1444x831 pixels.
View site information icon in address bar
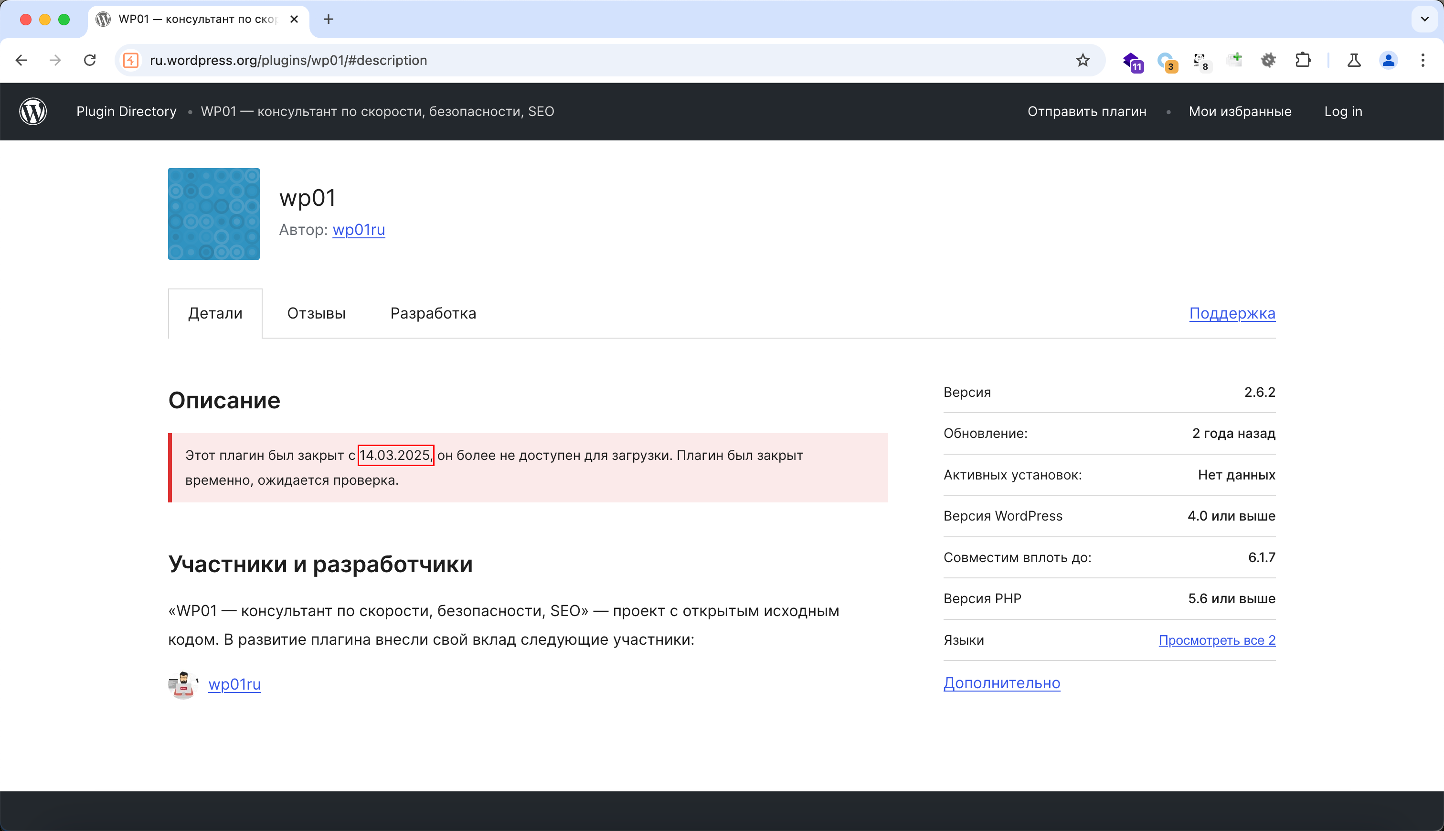[131, 61]
